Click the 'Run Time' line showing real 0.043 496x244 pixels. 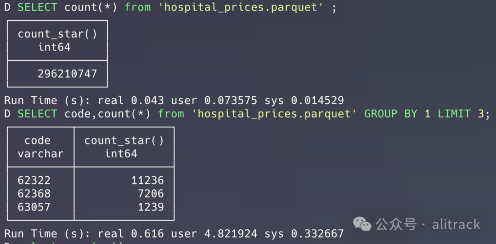[174, 100]
